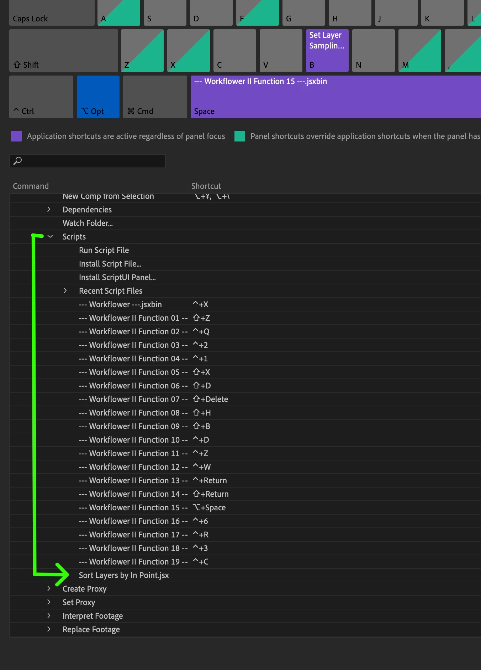
Task: Select Workflower II Function 01 row
Action: click(245, 318)
